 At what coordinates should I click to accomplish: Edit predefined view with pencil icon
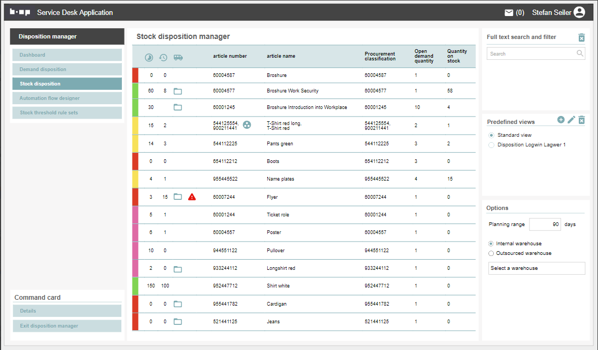(x=571, y=120)
